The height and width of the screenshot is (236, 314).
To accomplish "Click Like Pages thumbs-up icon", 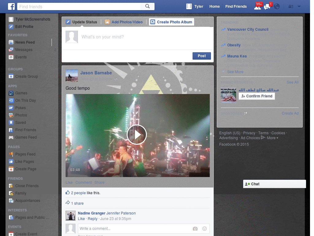I will [x=11, y=162].
